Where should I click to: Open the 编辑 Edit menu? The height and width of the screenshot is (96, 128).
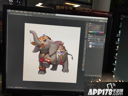(17, 11)
